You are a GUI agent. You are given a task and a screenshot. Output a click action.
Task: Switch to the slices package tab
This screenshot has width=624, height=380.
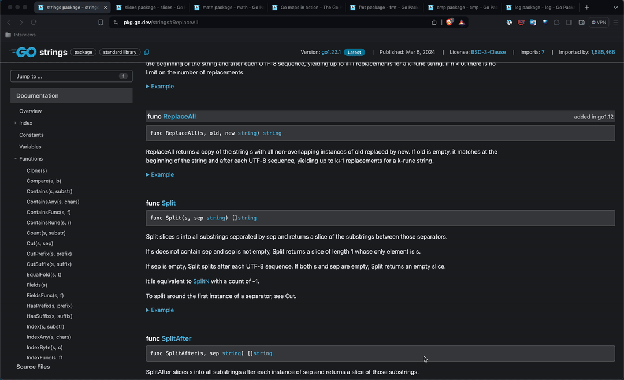(x=150, y=7)
